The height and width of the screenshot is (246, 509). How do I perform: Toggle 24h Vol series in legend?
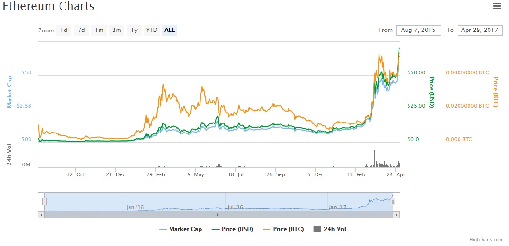point(330,229)
